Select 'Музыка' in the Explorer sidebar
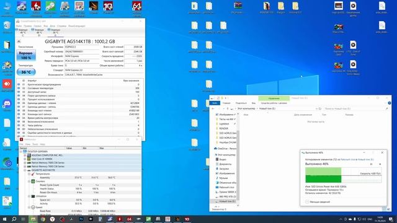 pyautogui.click(x=223, y=178)
